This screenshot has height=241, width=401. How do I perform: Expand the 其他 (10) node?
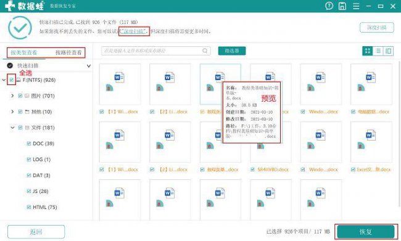(12, 112)
